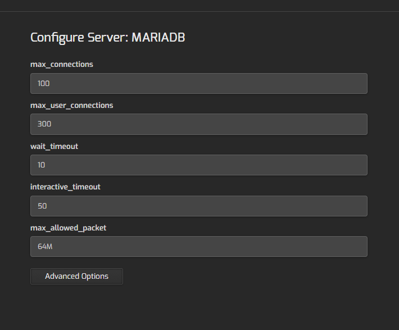
Task: Place cursor on the 300 value
Action: tap(44, 124)
